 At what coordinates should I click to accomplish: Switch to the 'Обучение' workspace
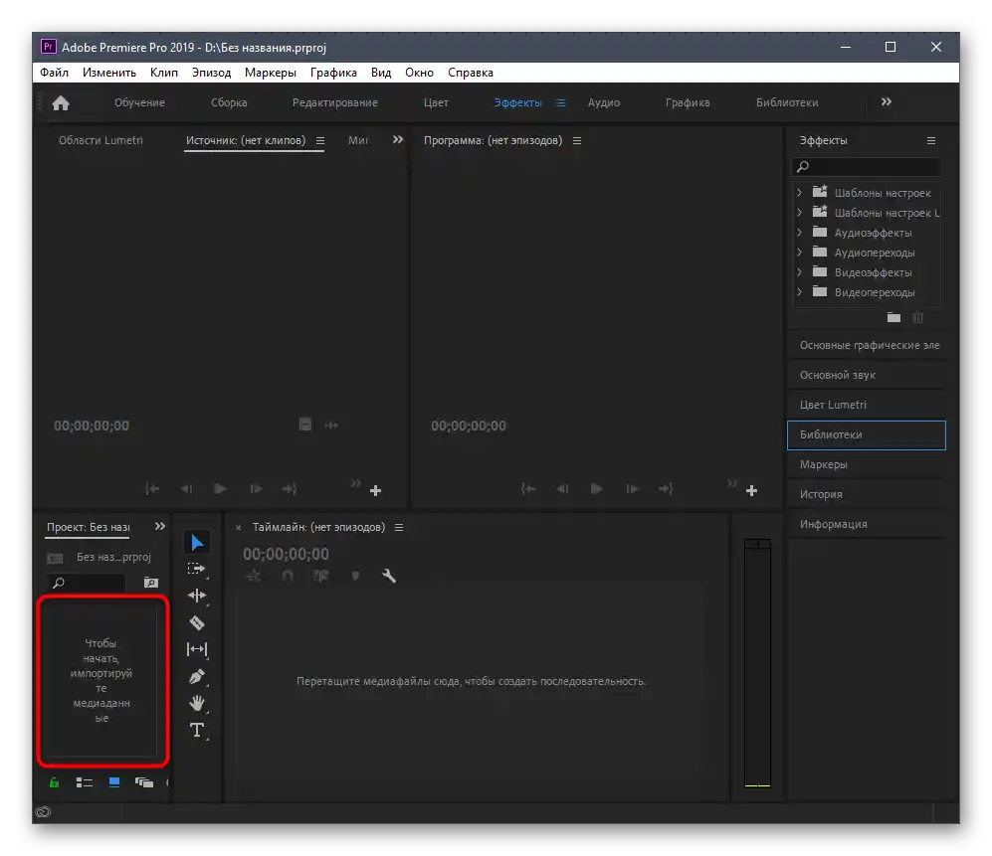[x=140, y=102]
